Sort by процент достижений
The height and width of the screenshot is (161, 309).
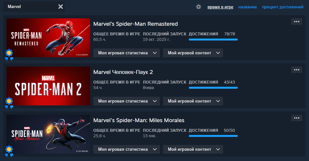pos(283,7)
